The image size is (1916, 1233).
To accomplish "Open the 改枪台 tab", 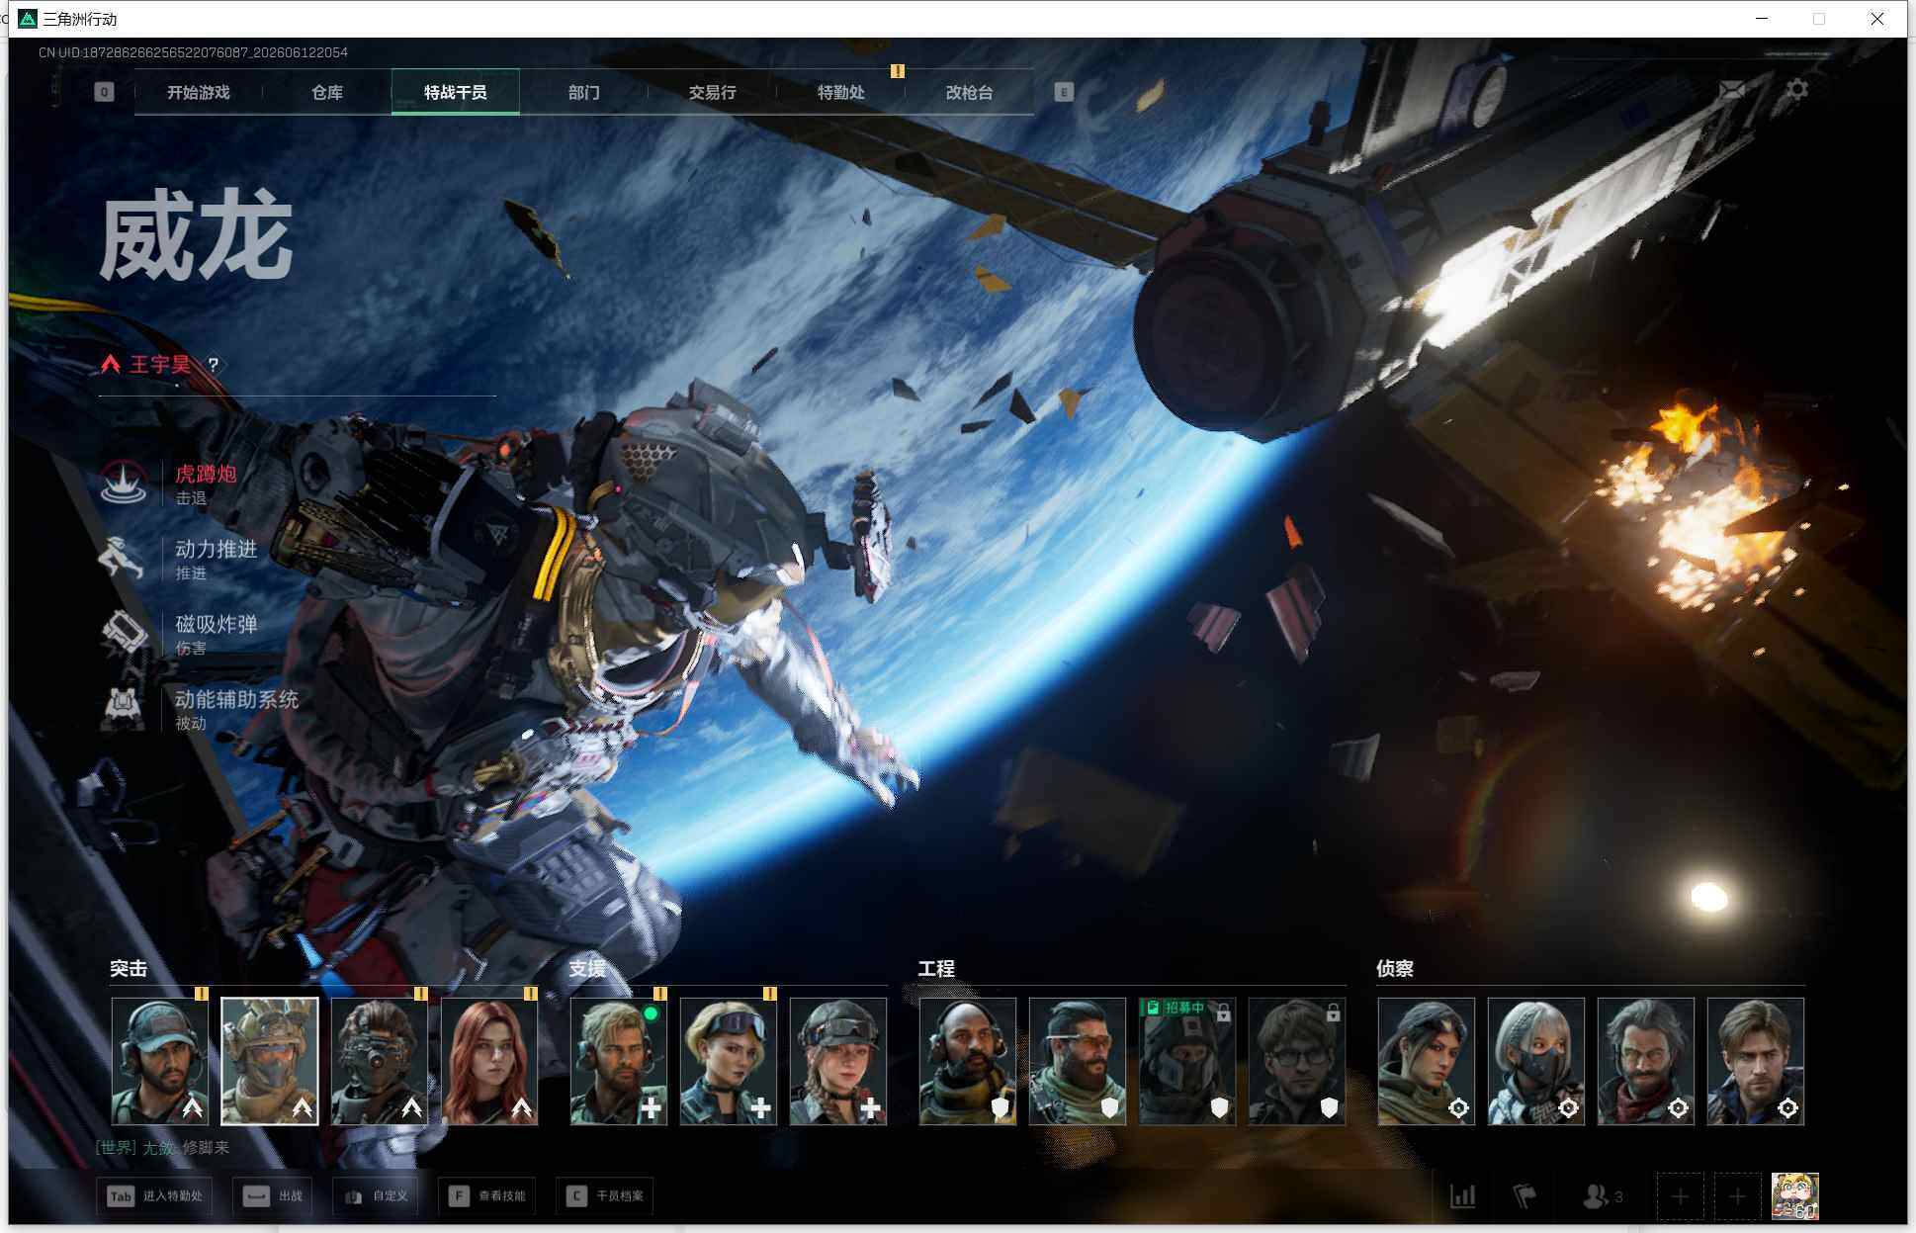I will tap(969, 92).
